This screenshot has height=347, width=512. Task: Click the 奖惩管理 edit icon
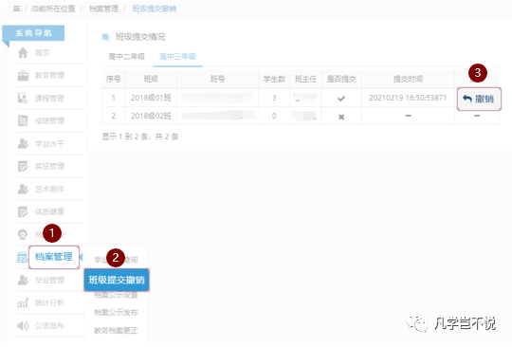click(x=23, y=166)
